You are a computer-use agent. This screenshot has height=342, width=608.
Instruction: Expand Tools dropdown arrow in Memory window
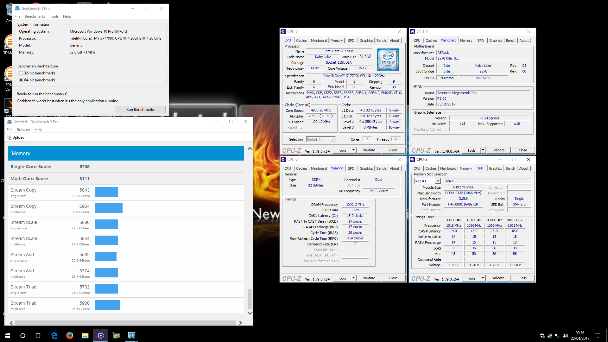[x=354, y=278]
